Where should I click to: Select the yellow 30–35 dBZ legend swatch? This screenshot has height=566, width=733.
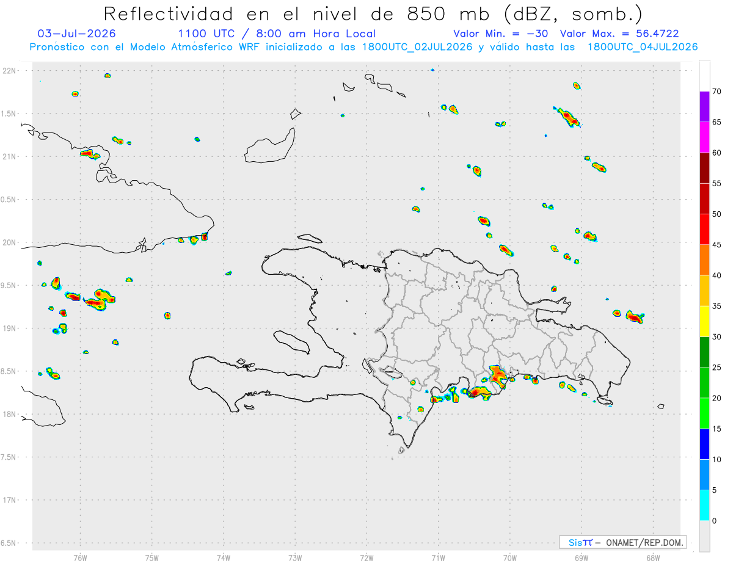[x=704, y=321]
